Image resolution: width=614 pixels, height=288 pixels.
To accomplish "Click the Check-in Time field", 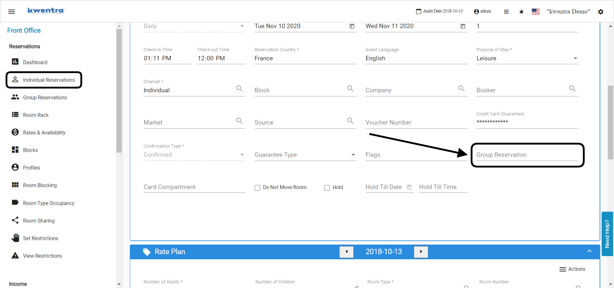I will point(168,58).
